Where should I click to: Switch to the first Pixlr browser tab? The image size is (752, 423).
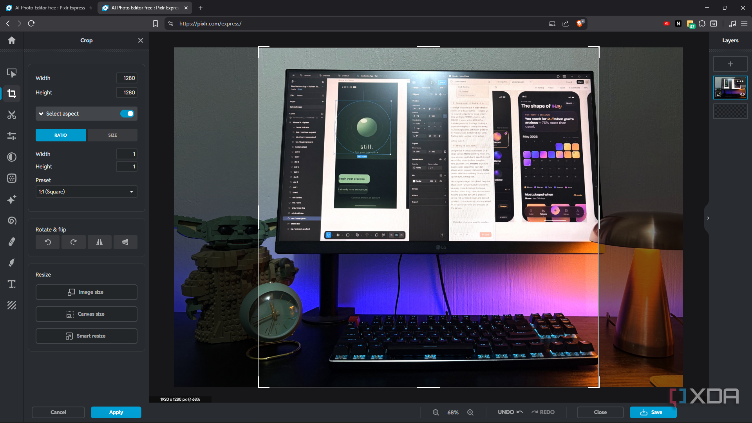tap(49, 8)
